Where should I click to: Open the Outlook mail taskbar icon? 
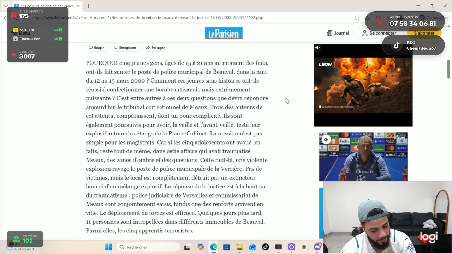pos(252,247)
